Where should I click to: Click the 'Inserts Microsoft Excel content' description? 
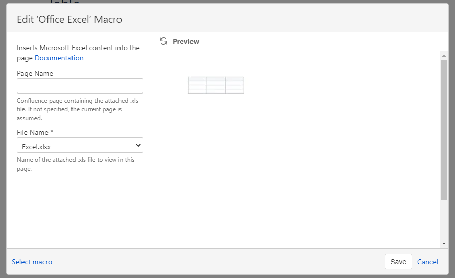pos(78,53)
